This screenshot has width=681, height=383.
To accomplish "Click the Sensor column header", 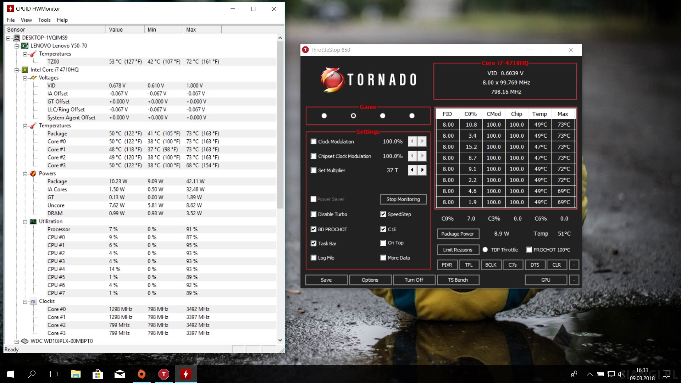I will point(55,29).
